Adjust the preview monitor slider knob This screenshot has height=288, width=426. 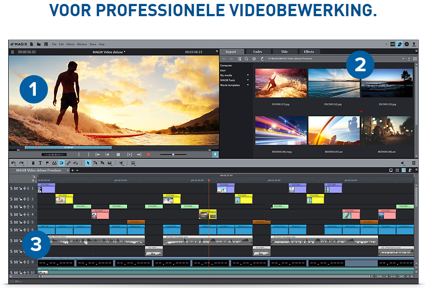[173, 154]
